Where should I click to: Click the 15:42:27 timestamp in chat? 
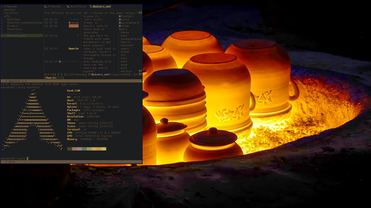pyautogui.click(x=51, y=62)
